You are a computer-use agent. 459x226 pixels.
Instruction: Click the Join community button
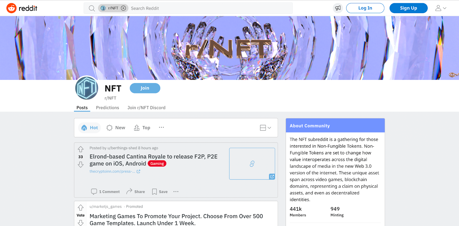(x=145, y=88)
